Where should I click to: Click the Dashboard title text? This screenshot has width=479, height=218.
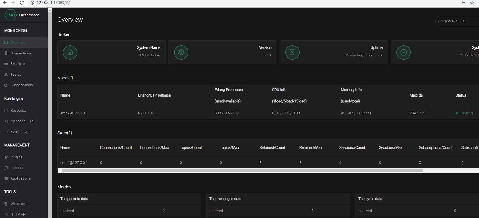click(29, 15)
